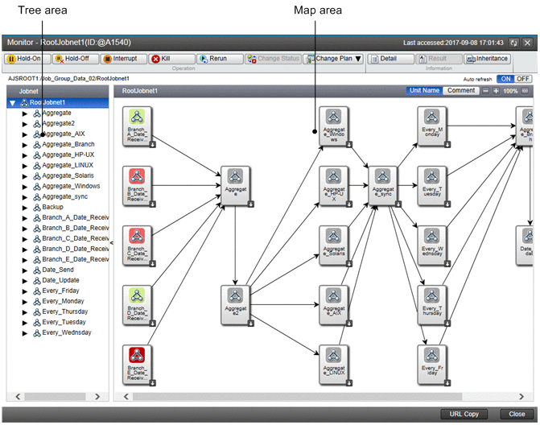Select Every_Wednsday node in map
The height and width of the screenshot is (425, 540).
pyautogui.click(x=432, y=246)
